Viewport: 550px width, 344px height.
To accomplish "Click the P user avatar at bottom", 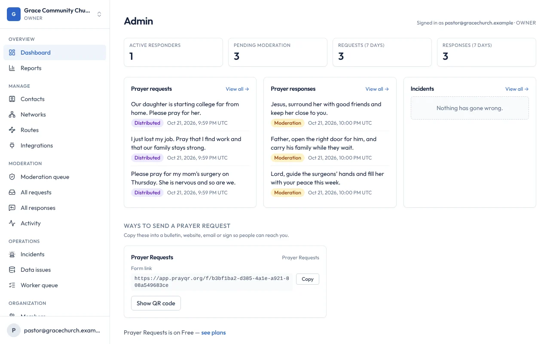I will click(x=14, y=330).
